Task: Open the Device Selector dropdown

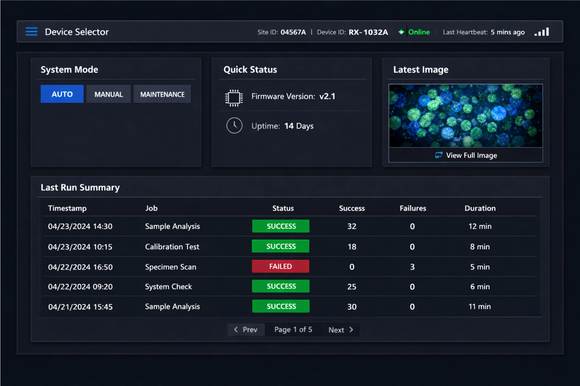Action: [77, 32]
